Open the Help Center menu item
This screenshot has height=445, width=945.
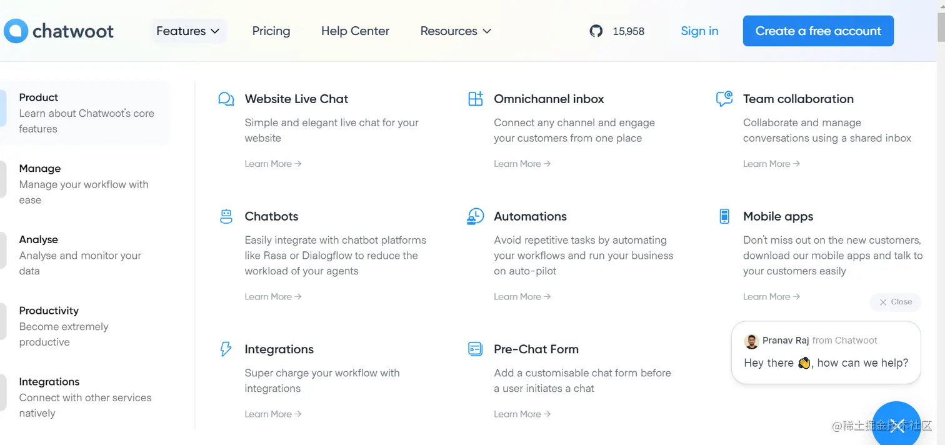pyautogui.click(x=355, y=31)
